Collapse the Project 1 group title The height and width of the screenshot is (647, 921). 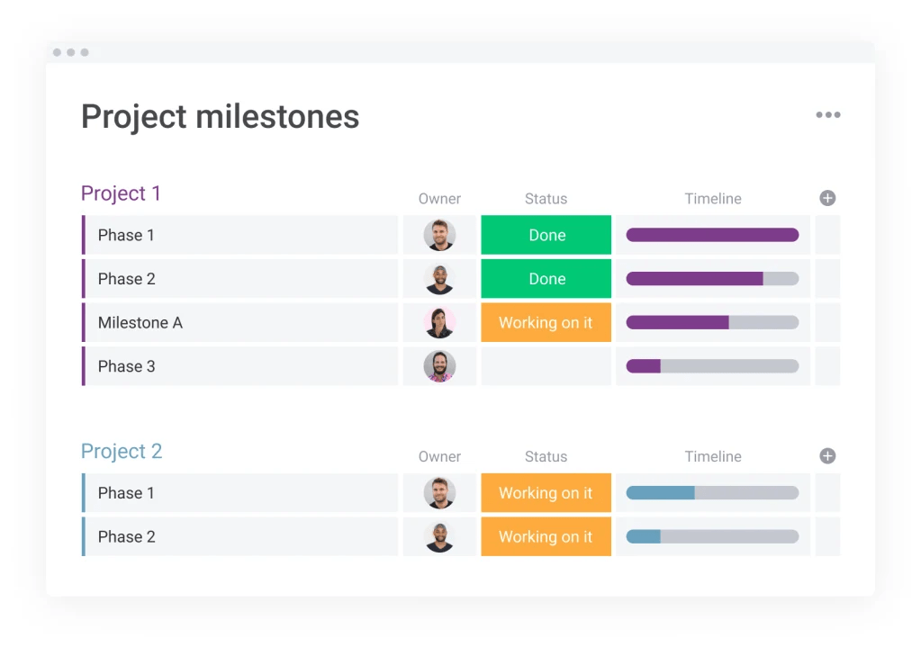[x=121, y=193]
